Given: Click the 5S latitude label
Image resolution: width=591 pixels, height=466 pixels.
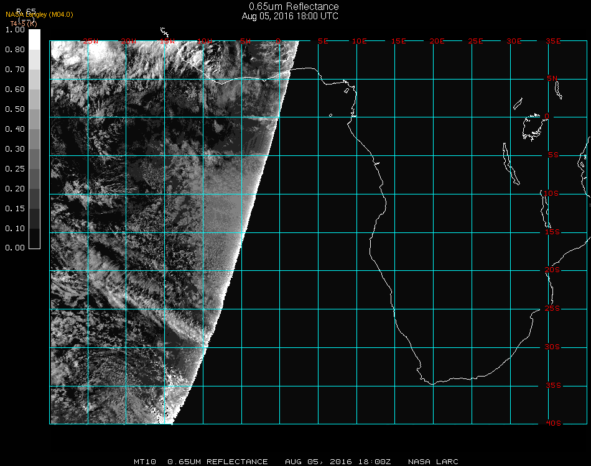Looking at the screenshot, I should [553, 155].
